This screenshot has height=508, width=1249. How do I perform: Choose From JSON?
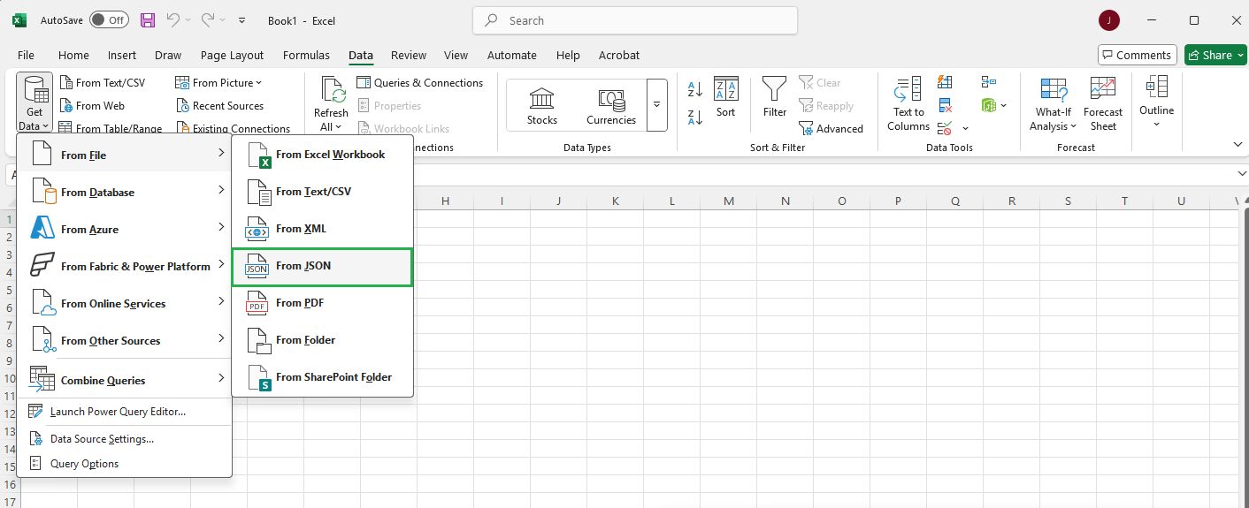(322, 266)
